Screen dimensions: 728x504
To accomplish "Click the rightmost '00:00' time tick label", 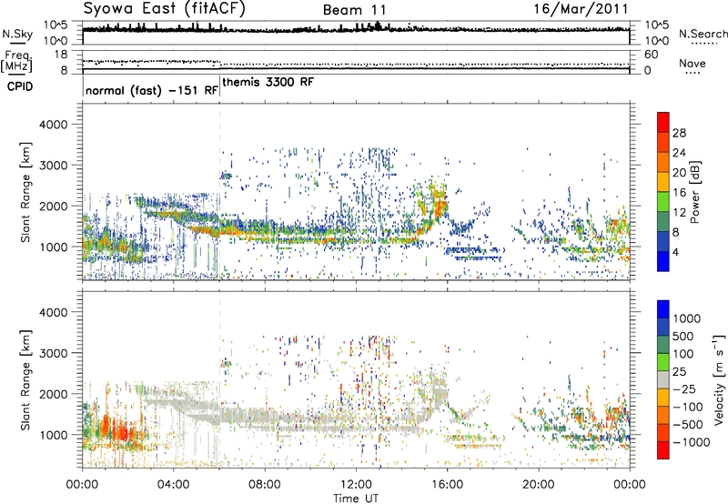I will [630, 485].
